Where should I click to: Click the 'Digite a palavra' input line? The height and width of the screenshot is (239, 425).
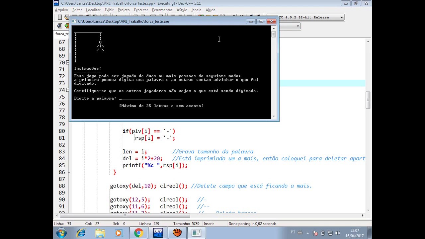(150, 98)
